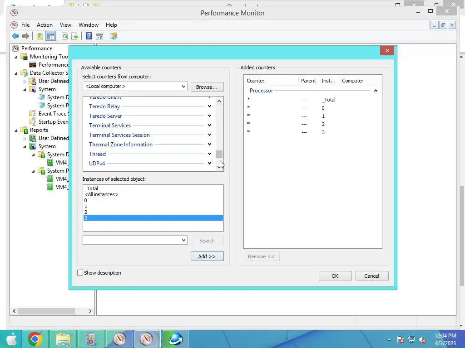Click the Action Center flag tray icon
Image resolution: width=465 pixels, height=348 pixels.
[401, 339]
